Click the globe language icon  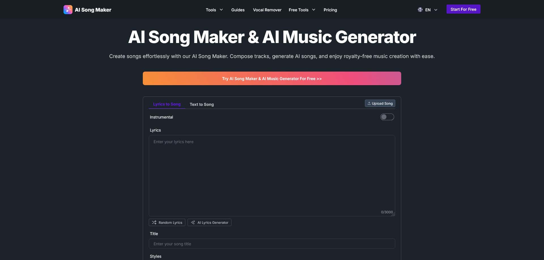(x=420, y=9)
